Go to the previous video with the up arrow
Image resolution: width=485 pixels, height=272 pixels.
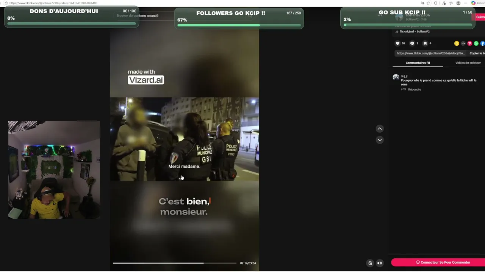click(x=380, y=128)
